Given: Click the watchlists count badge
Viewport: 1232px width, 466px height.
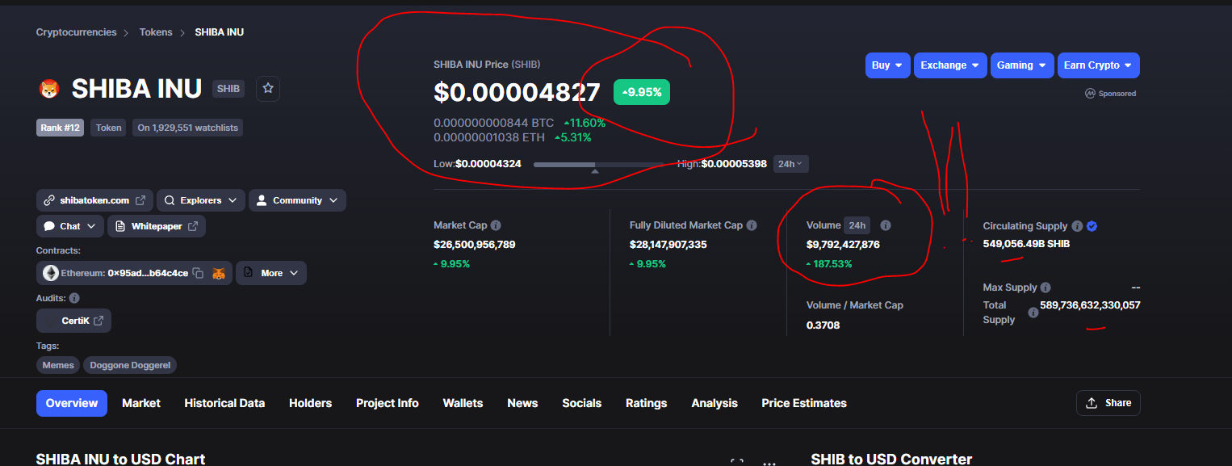Looking at the screenshot, I should [187, 128].
